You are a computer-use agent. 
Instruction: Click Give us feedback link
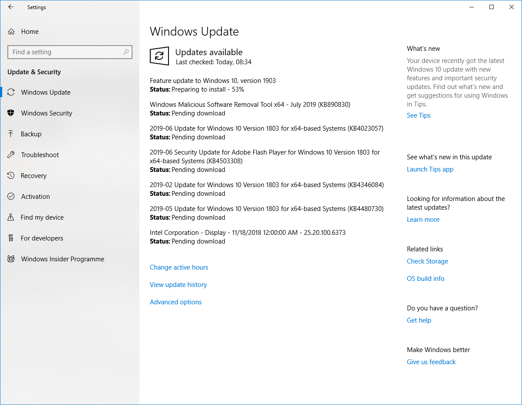click(431, 362)
